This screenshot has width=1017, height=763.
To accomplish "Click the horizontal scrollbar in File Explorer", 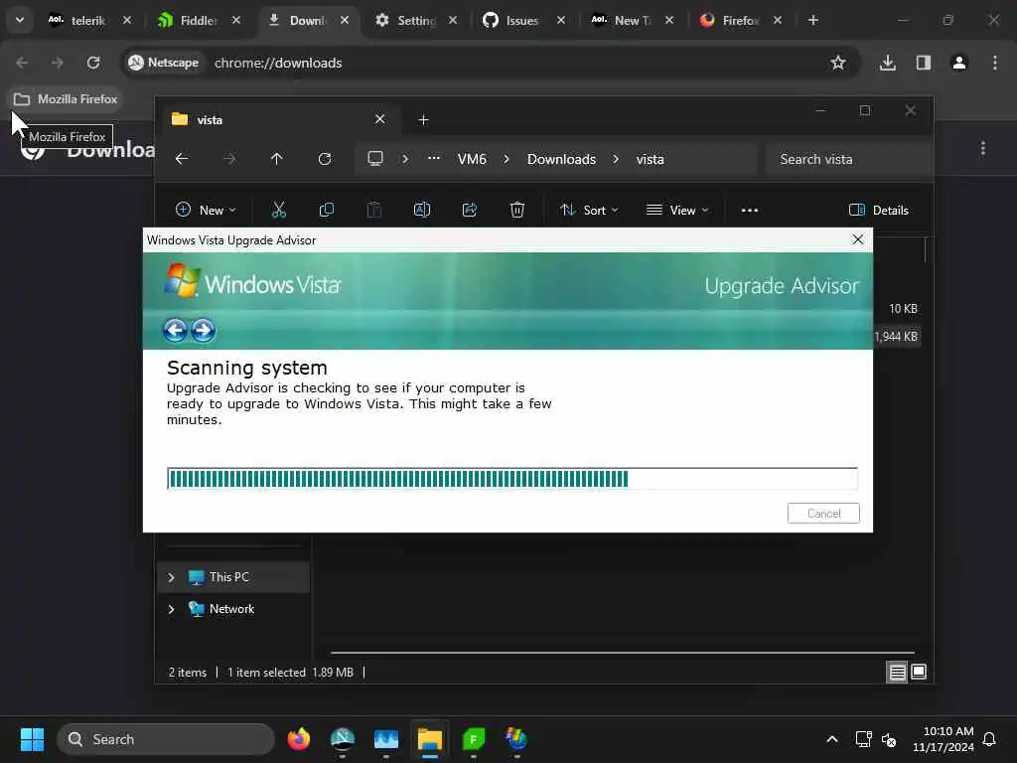I will coord(622,652).
